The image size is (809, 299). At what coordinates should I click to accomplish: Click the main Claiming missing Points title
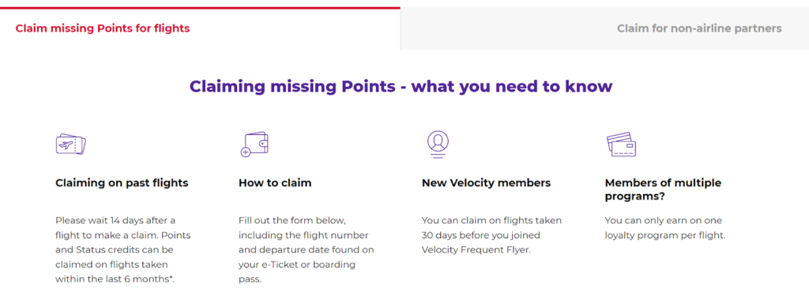click(401, 86)
